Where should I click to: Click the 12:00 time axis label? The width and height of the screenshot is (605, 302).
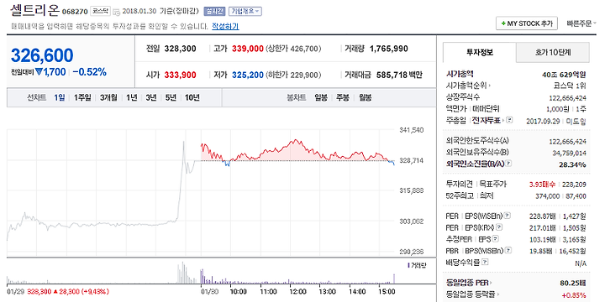[x=297, y=291]
